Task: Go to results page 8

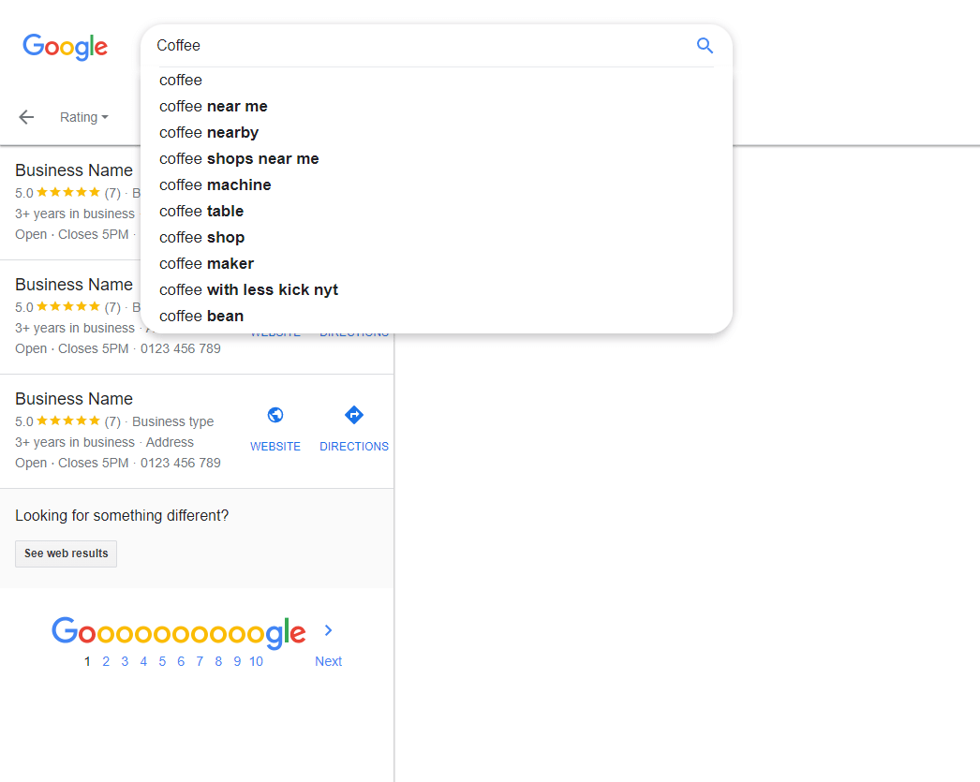Action: click(218, 661)
